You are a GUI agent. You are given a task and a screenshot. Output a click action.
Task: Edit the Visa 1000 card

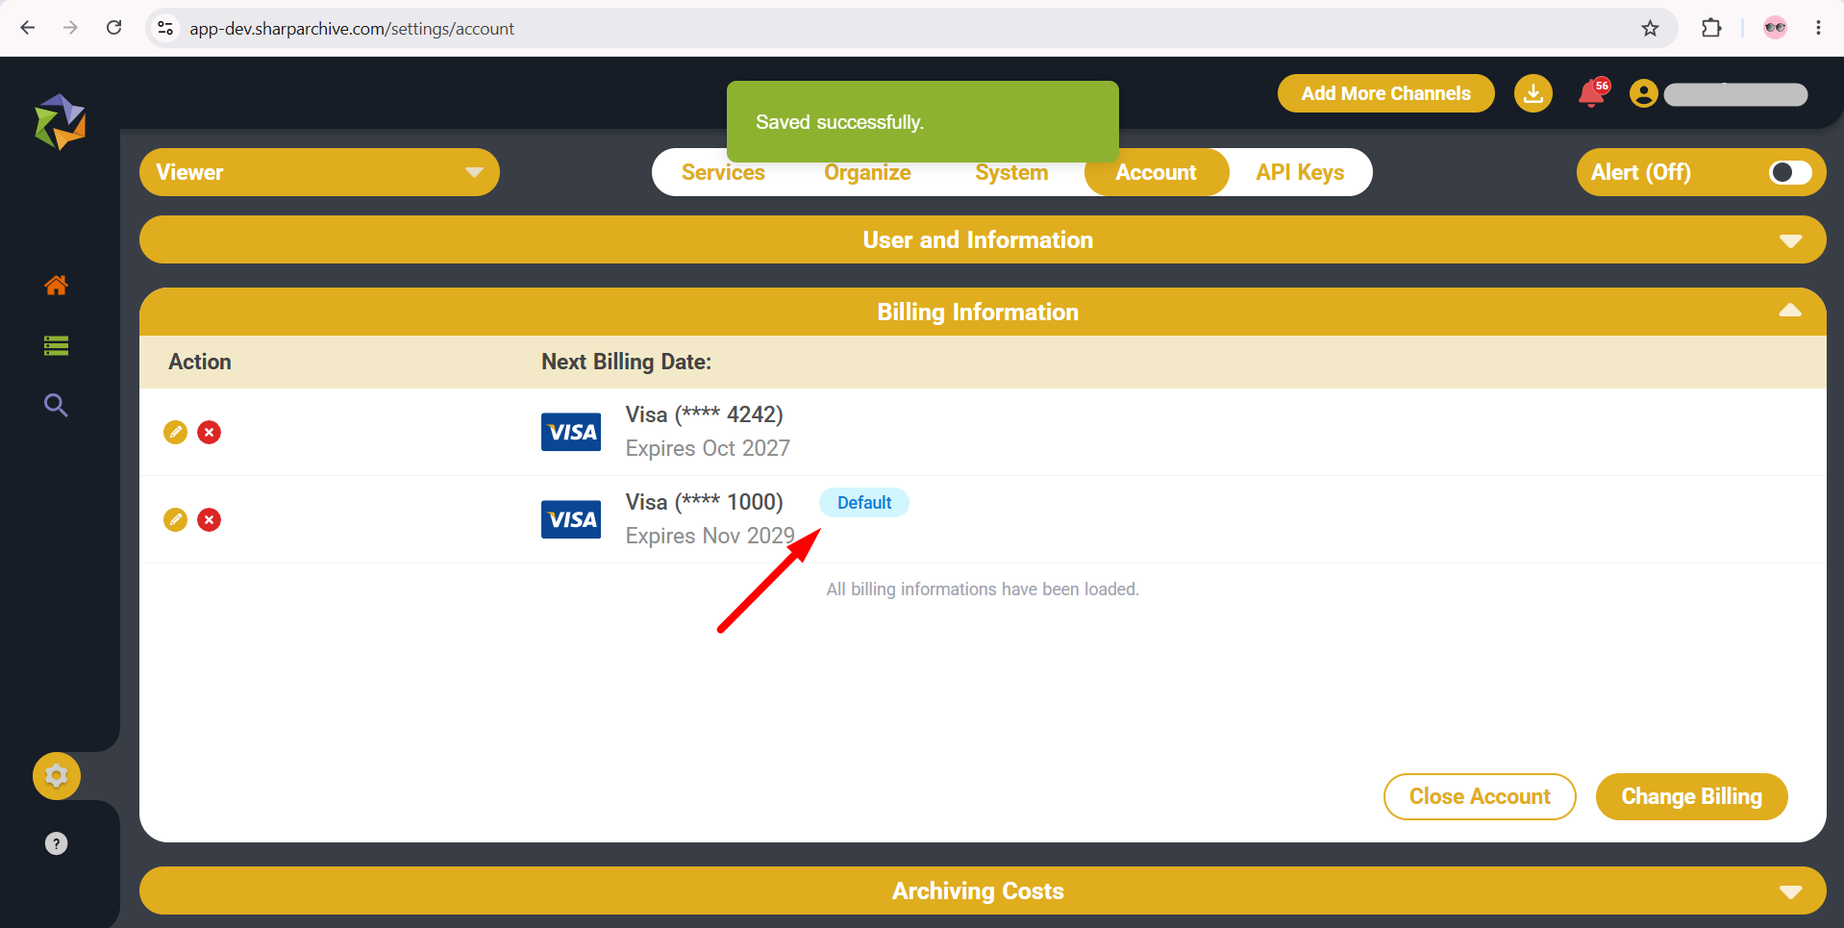coord(175,519)
